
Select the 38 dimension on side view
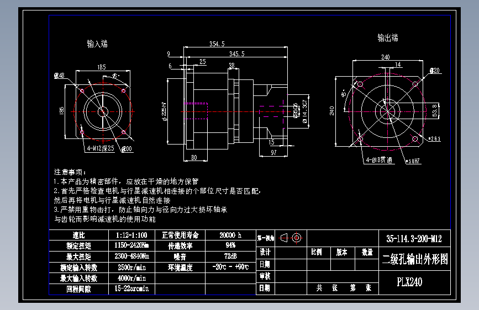pyautogui.click(x=231, y=65)
